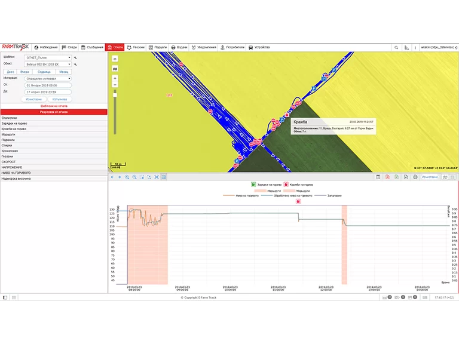Select the Седмица week interval button

click(x=44, y=72)
